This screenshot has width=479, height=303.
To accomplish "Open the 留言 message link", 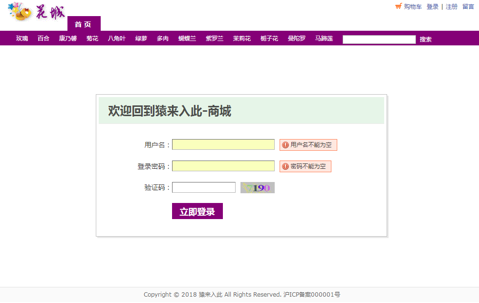I will coord(468,7).
